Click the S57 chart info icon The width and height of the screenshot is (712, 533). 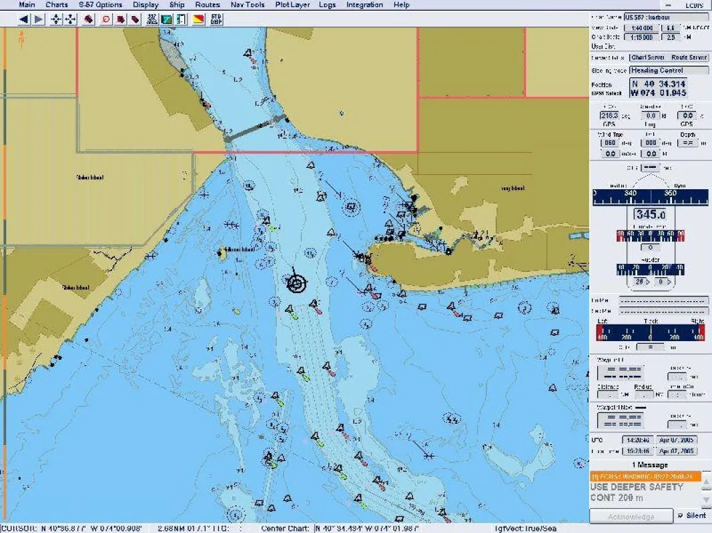tap(152, 19)
